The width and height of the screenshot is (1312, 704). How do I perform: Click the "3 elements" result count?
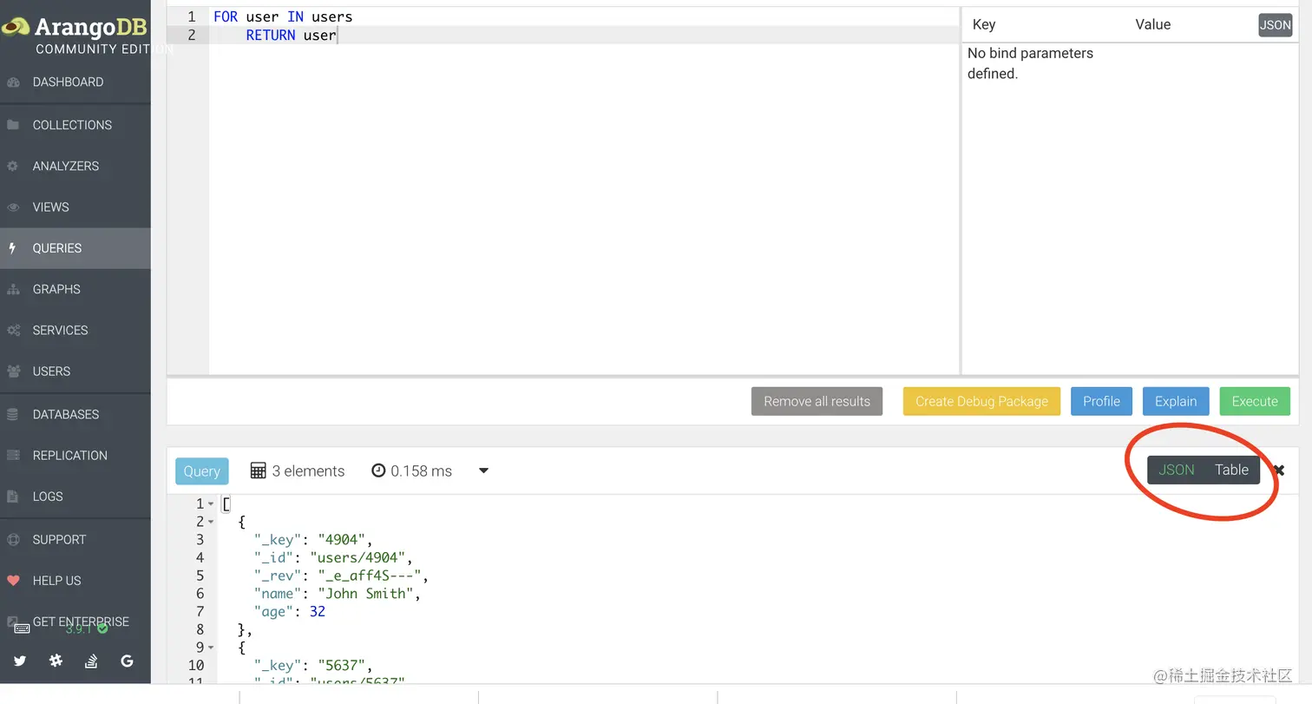click(308, 470)
